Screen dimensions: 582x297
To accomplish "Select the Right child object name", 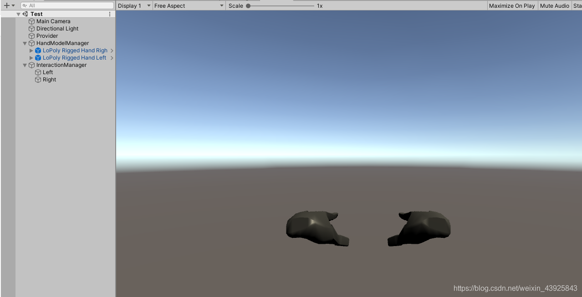I will point(50,80).
